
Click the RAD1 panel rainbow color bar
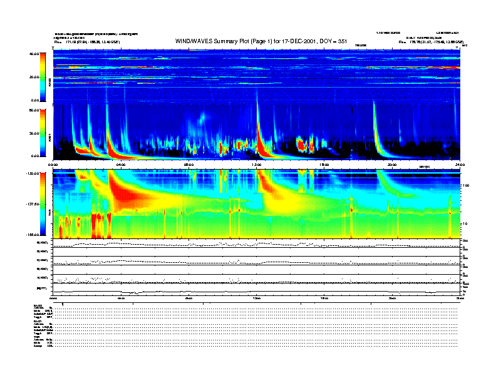tap(43, 133)
